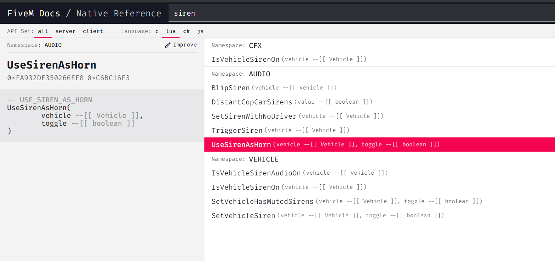Viewport: 555px width, 261px height.
Task: Select the TriggerSiren result
Action: click(x=237, y=130)
